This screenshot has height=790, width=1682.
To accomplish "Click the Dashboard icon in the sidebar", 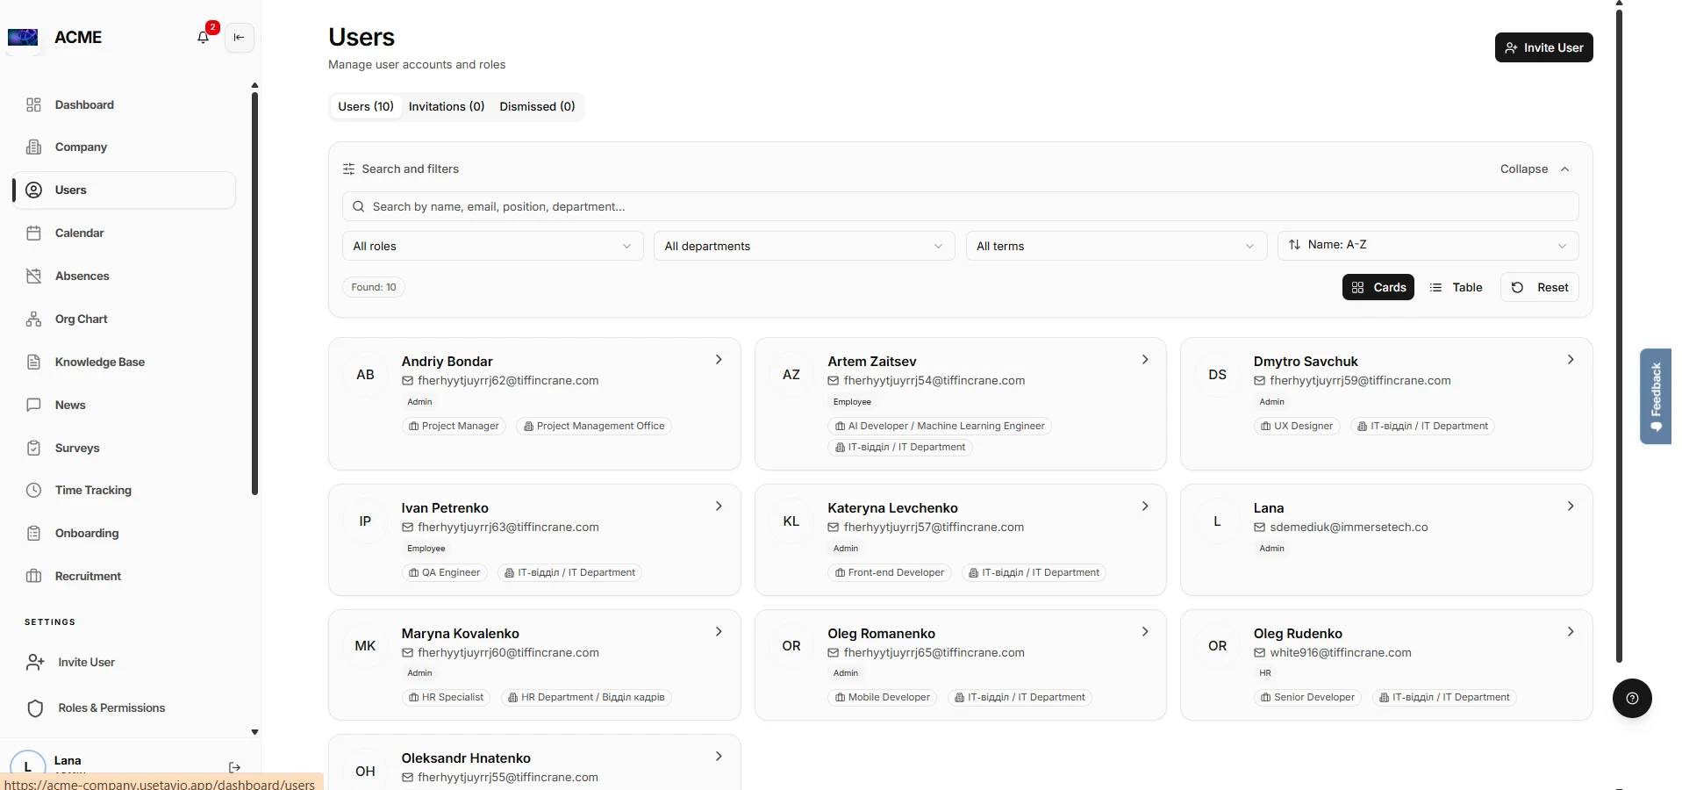I will pyautogui.click(x=33, y=104).
